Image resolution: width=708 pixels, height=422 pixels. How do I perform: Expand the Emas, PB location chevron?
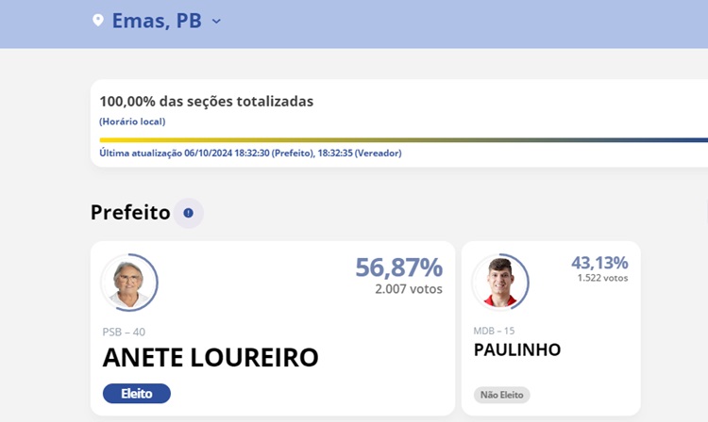tap(216, 21)
